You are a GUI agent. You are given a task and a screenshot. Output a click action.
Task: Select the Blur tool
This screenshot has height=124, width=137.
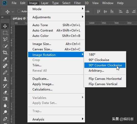5,105
